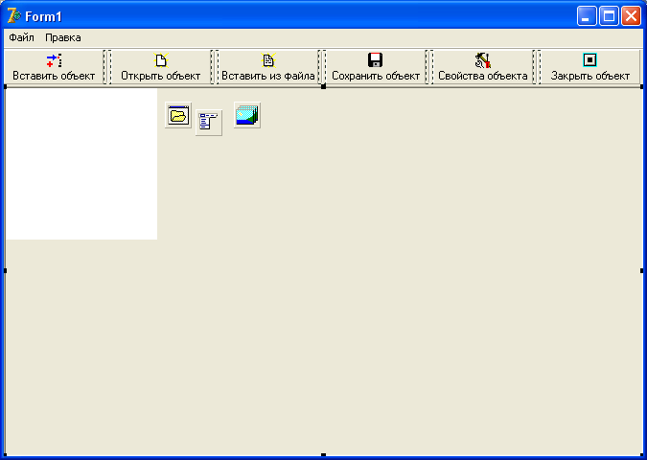Click the Delphi icon in title bar
Viewport: 647px width, 460px height.
(x=13, y=16)
